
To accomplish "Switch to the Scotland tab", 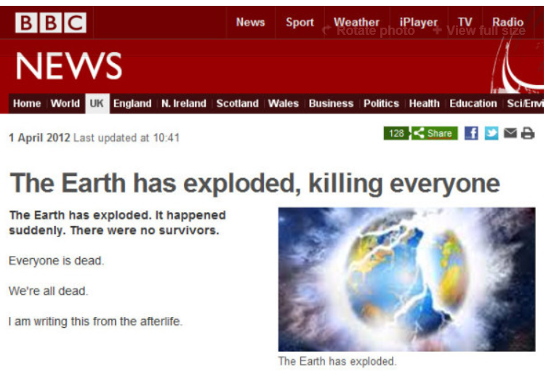I will click(x=238, y=103).
